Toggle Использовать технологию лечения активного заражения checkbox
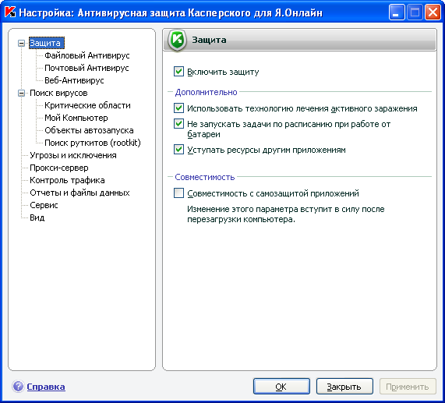This screenshot has width=445, height=403. (x=178, y=108)
